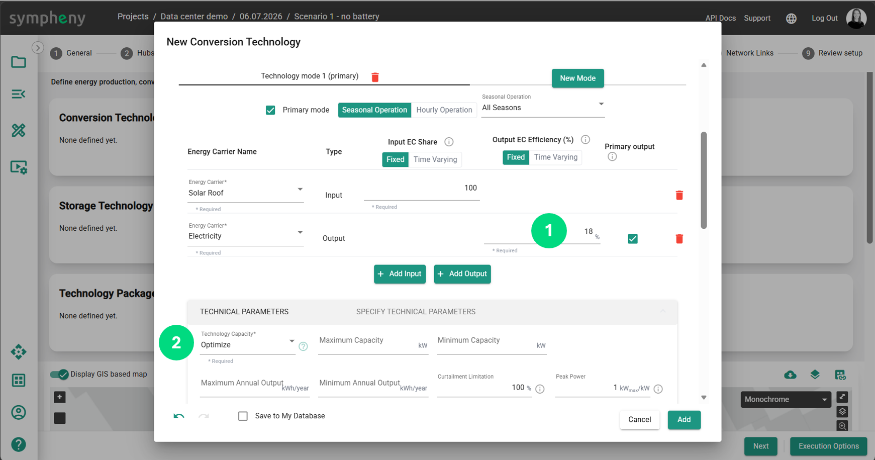The image size is (875, 460).
Task: Toggle Electricity primary output checkbox
Action: pos(633,239)
